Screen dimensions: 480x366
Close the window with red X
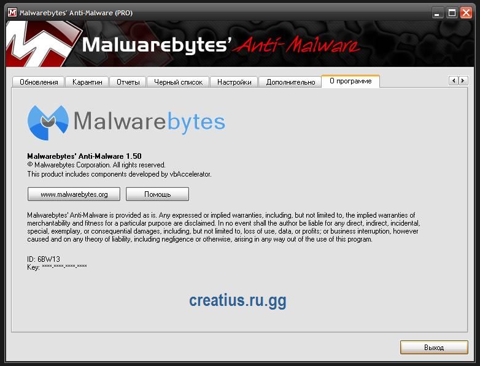point(466,13)
